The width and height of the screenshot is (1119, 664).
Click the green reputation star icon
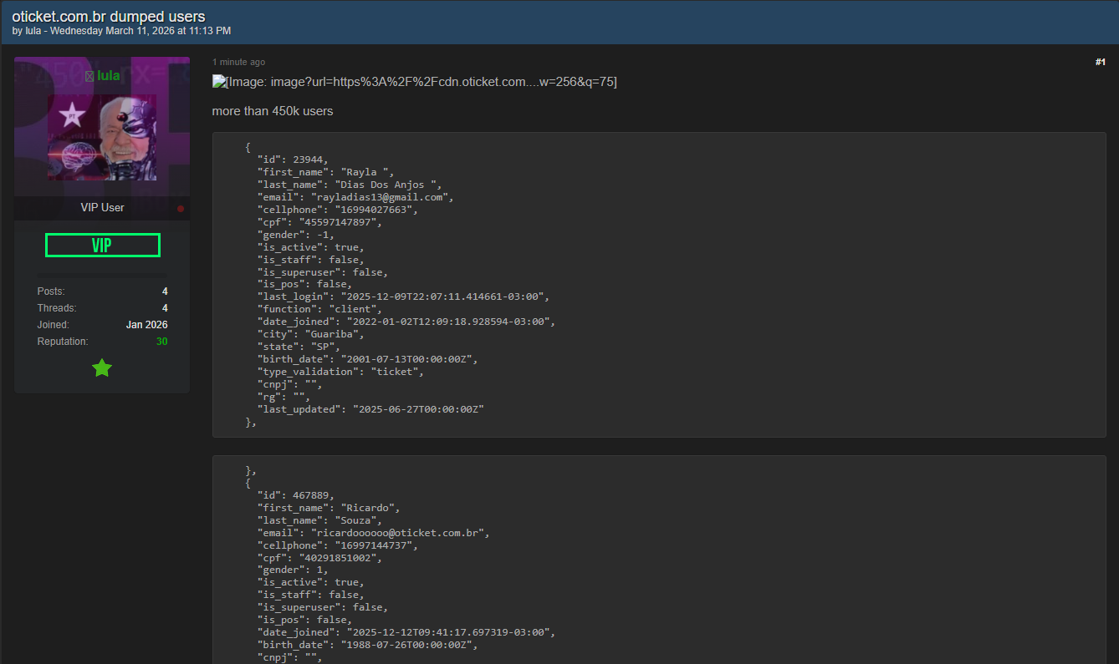[x=102, y=367]
